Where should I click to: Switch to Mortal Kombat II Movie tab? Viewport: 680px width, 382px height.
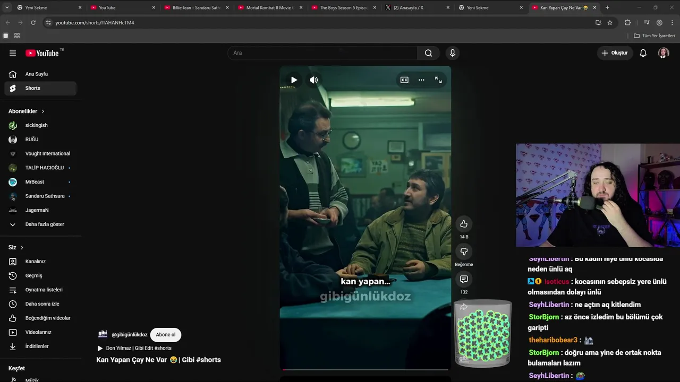point(269,7)
